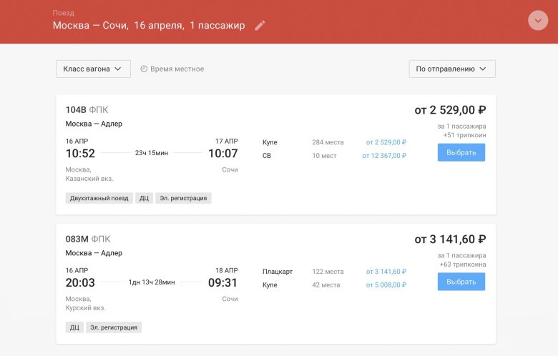Image resolution: width=558 pixels, height=356 pixels.
Task: Click the pencil edit icon in header
Action: pos(260,26)
